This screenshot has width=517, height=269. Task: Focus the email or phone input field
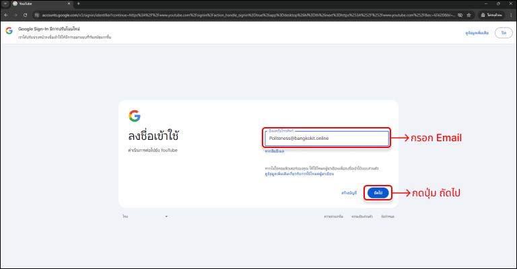[326, 139]
